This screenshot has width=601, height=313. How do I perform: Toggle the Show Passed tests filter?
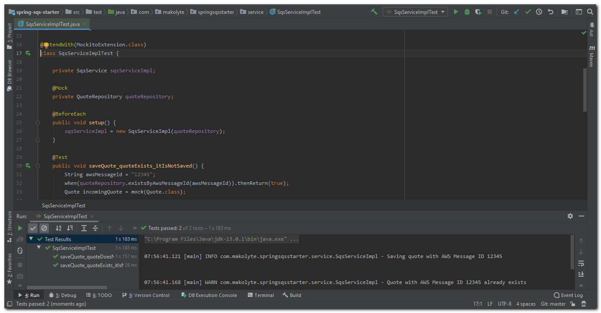tap(32, 228)
